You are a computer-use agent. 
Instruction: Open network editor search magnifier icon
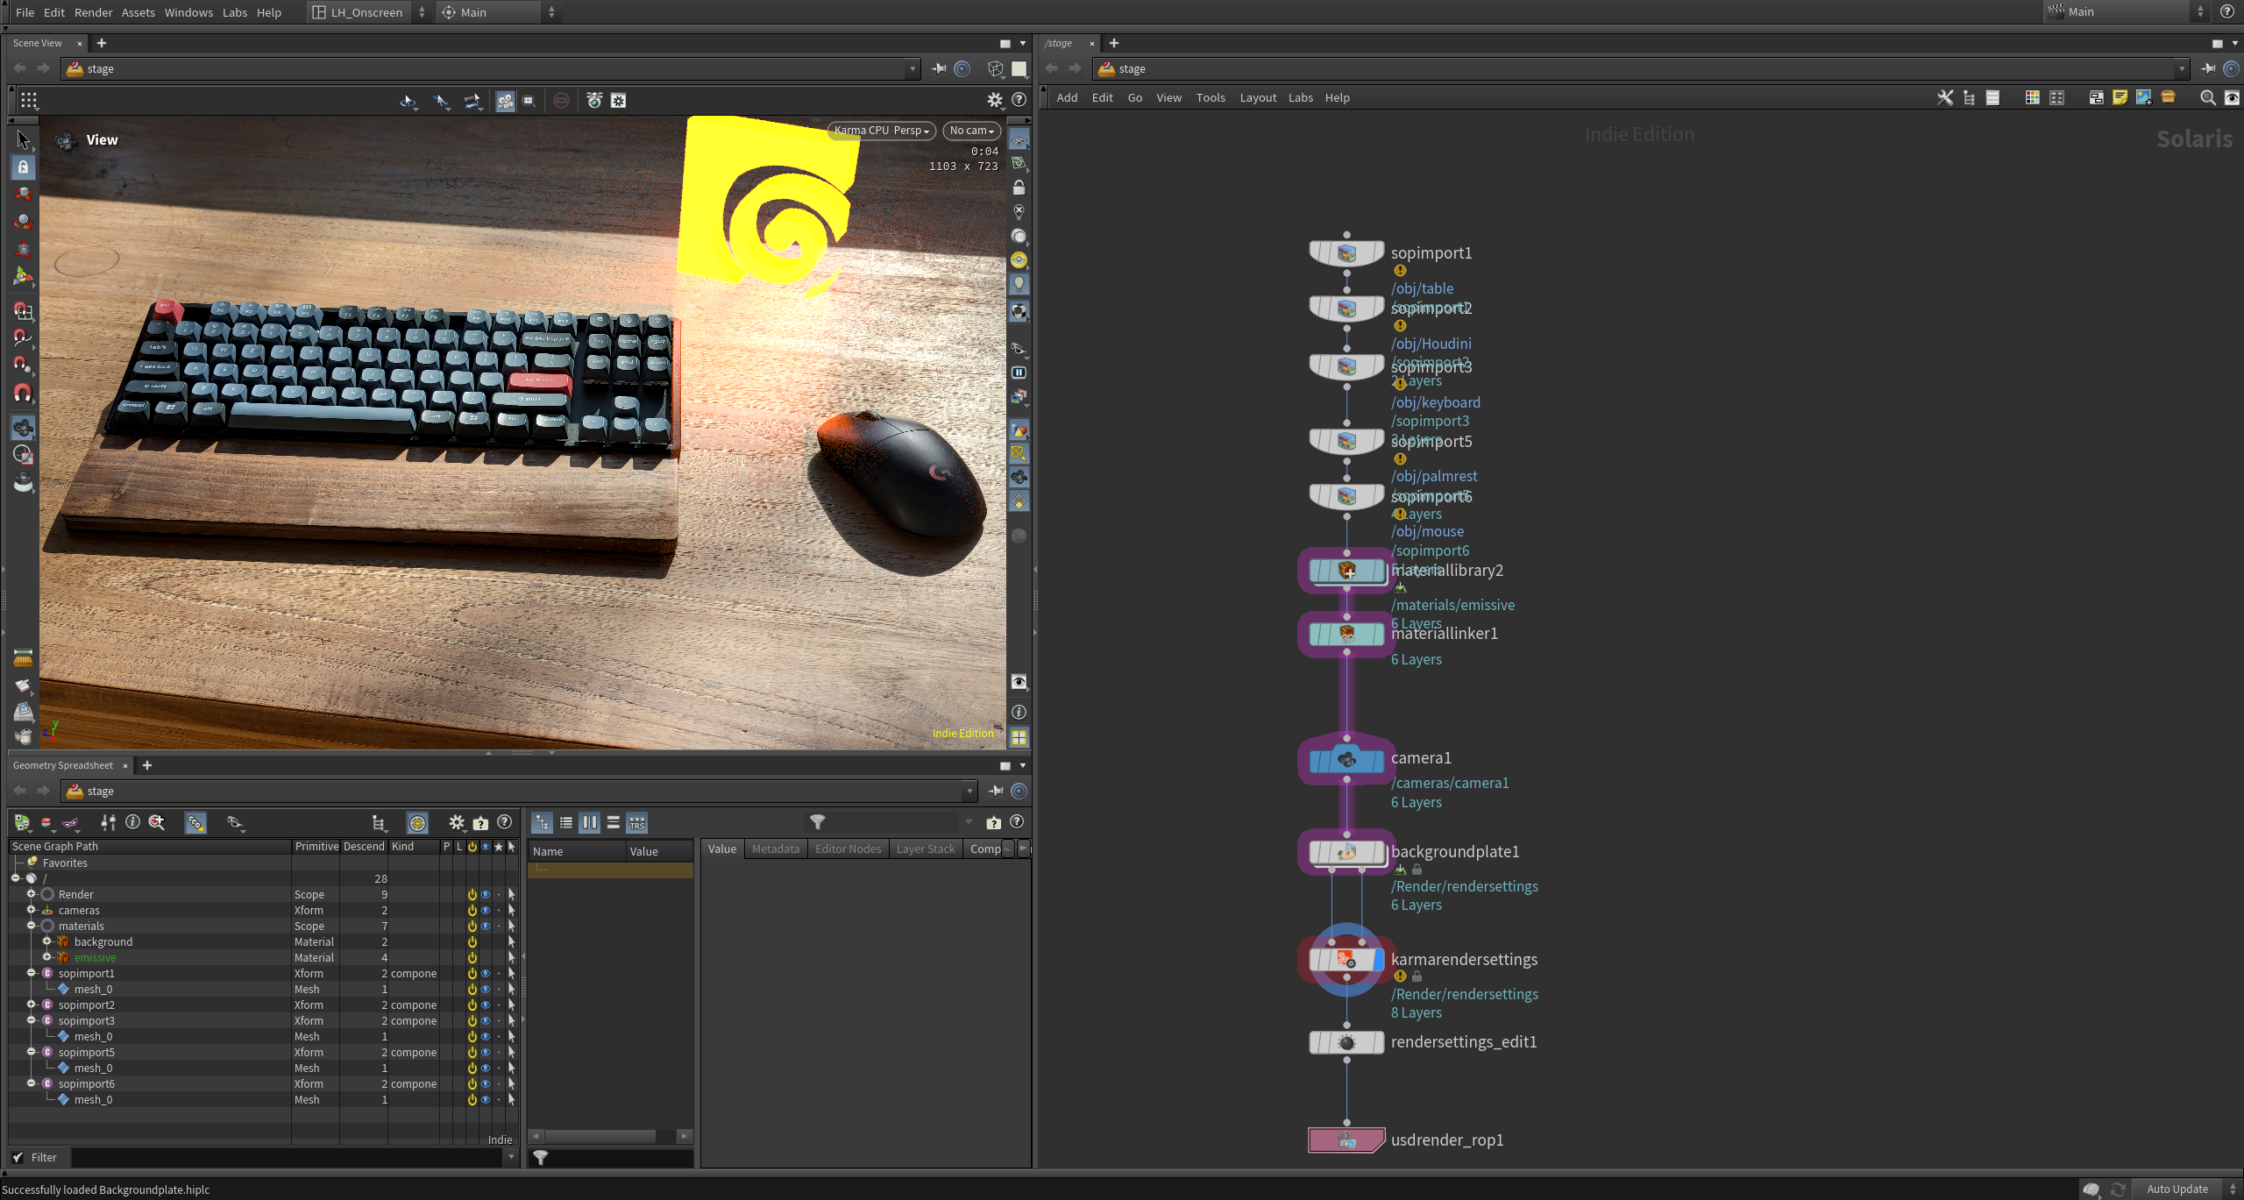(x=2207, y=97)
